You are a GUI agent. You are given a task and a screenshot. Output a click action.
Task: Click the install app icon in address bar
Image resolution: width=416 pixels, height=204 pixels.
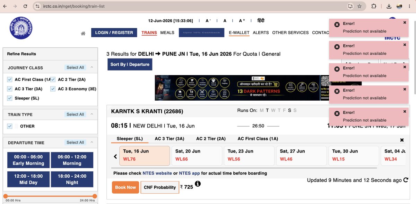[350, 6]
